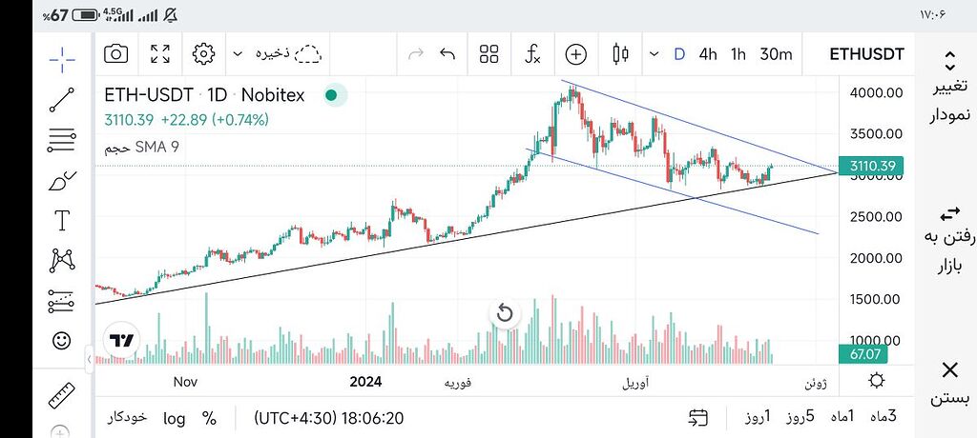The height and width of the screenshot is (438, 977).
Task: Choose the text annotation tool
Action: click(x=62, y=221)
